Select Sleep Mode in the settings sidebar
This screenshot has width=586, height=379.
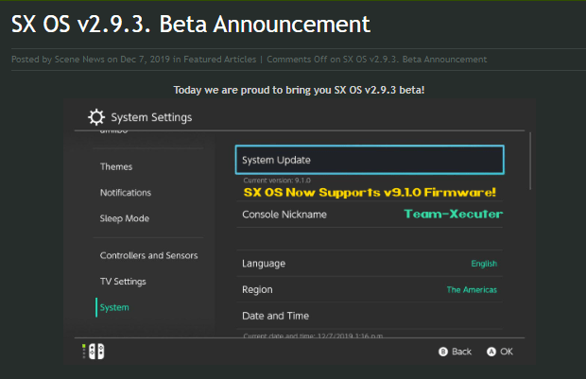[125, 218]
